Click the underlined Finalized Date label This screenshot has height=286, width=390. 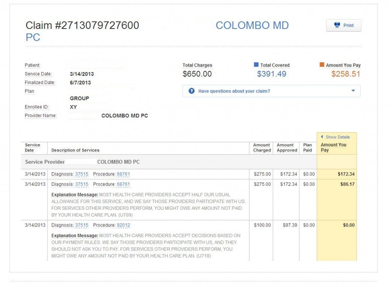click(40, 83)
